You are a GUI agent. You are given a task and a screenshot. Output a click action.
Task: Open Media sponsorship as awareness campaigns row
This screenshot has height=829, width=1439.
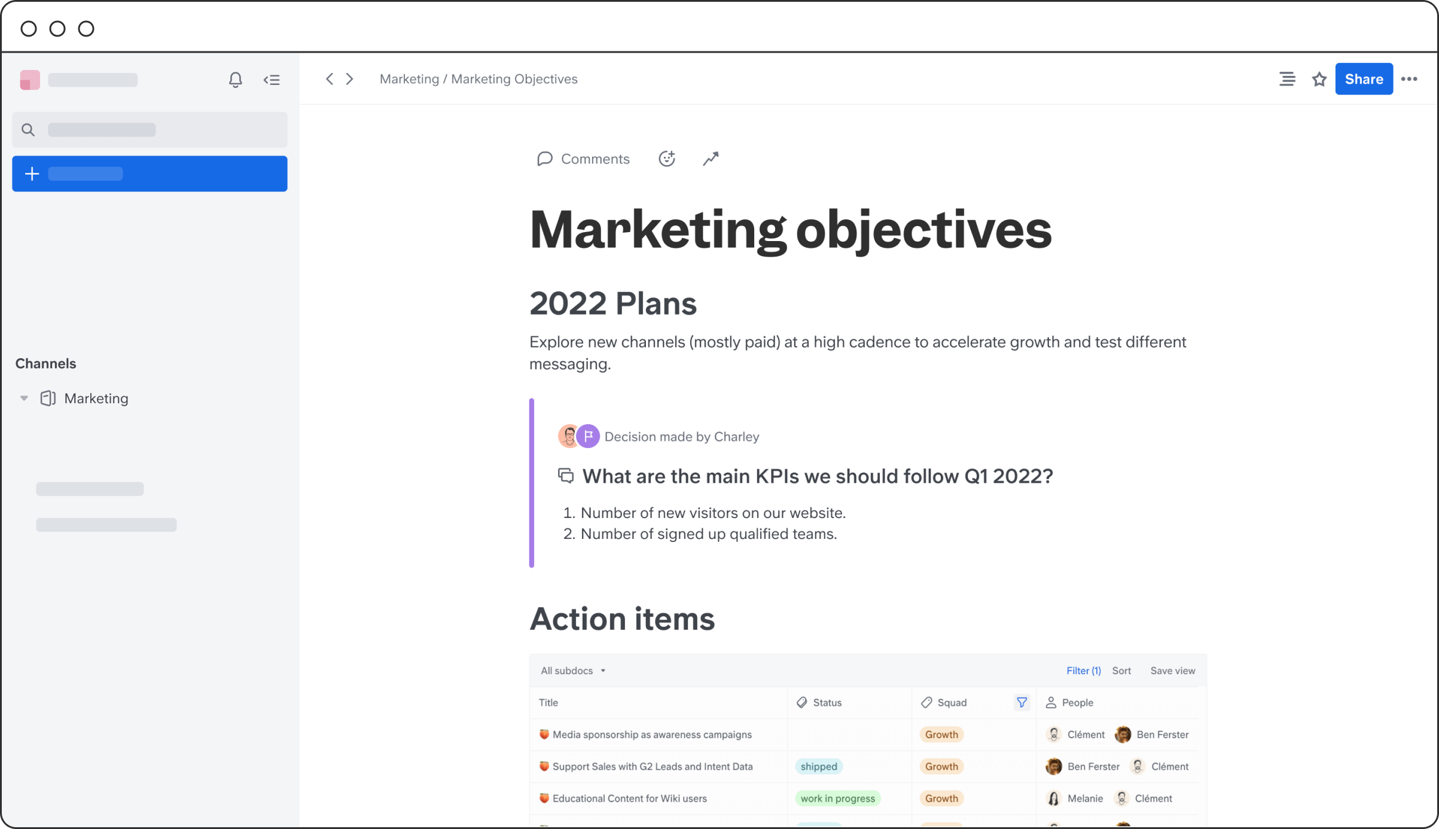[651, 734]
